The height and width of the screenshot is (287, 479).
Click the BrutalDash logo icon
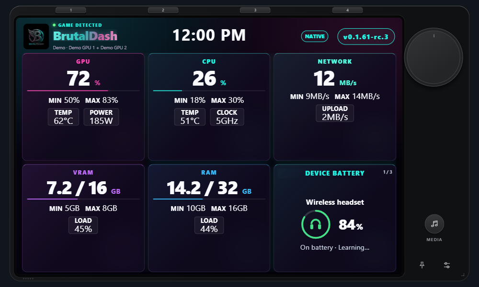(36, 37)
